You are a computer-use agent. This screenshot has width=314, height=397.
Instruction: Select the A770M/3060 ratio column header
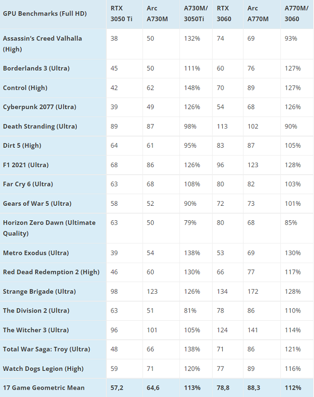click(296, 14)
